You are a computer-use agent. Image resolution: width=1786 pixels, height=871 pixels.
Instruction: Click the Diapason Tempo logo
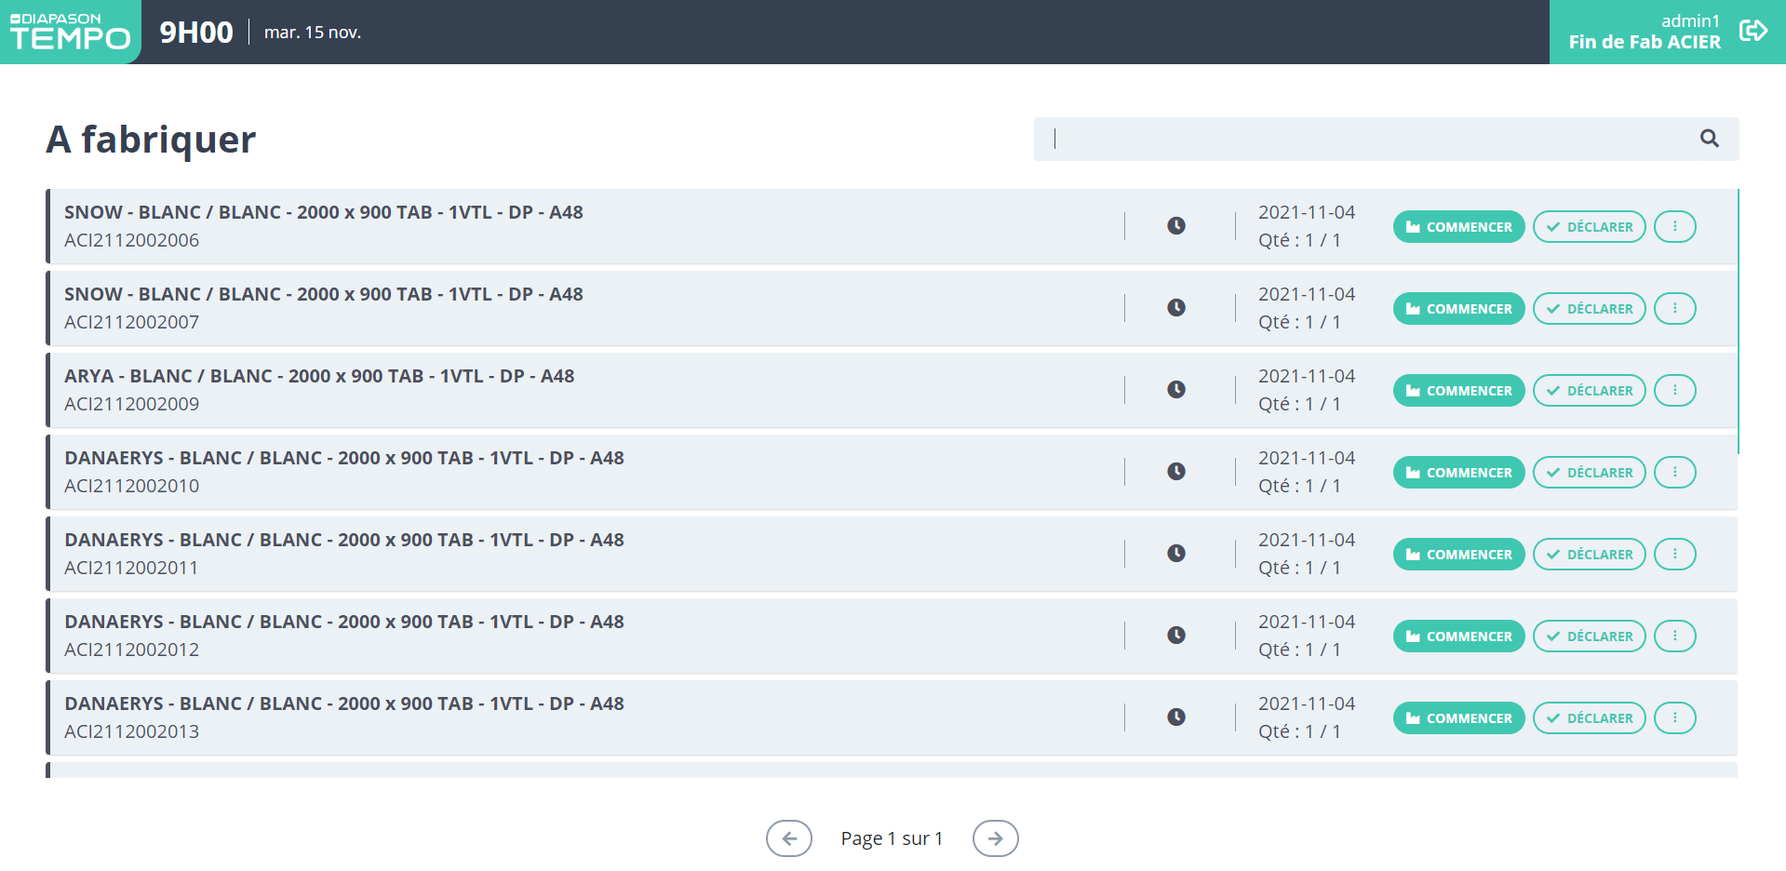[x=70, y=32]
